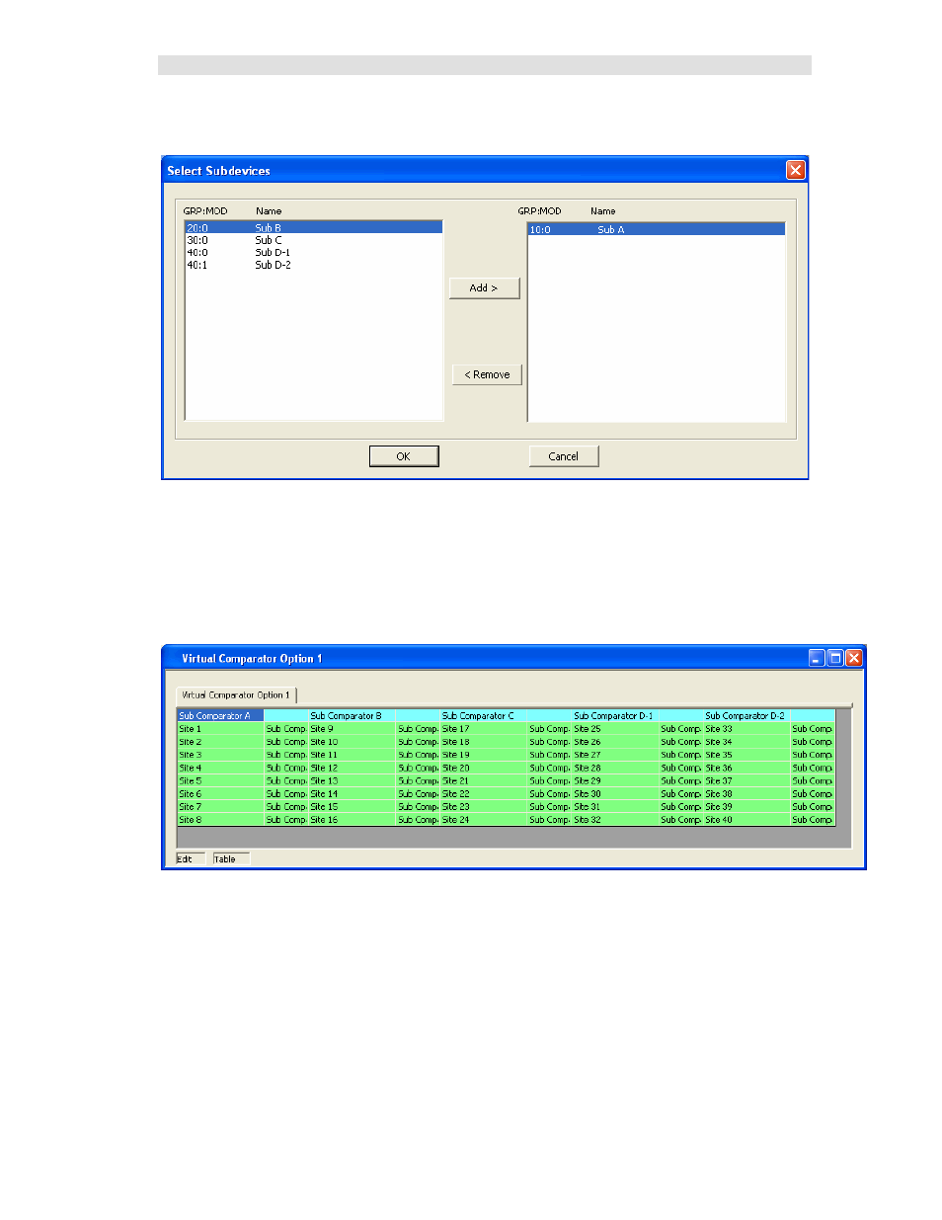
Task: Select the Site 25 cell
Action: point(615,729)
